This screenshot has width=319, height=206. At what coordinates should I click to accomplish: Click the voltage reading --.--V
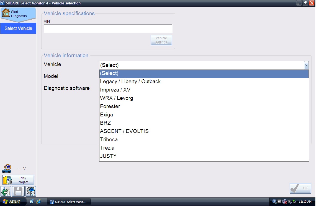coord(21,169)
